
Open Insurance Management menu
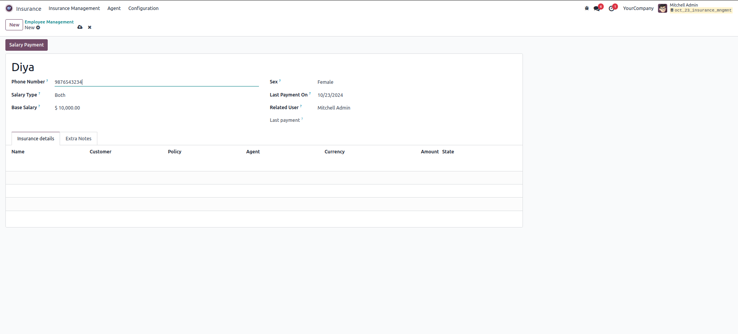[x=74, y=8]
